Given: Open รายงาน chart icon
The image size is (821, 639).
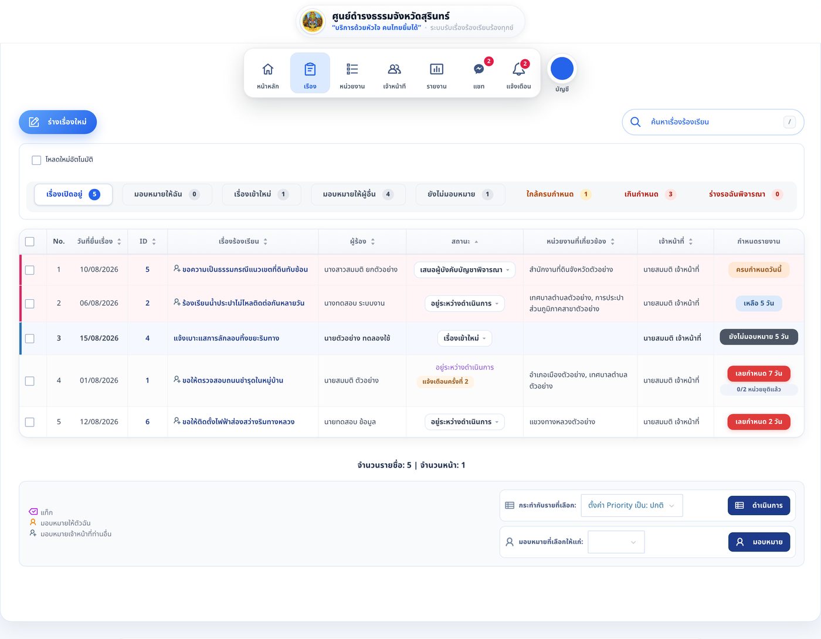Looking at the screenshot, I should point(436,69).
